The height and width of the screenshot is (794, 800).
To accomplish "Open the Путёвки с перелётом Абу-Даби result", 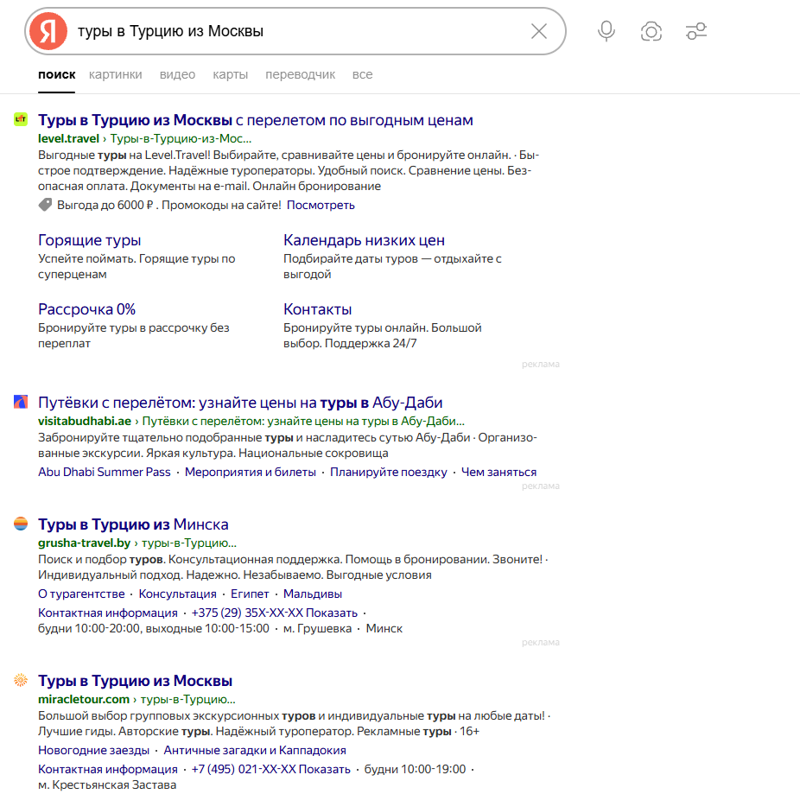I will click(240, 403).
